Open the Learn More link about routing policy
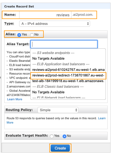The image size is (113, 154). tap(102, 118)
